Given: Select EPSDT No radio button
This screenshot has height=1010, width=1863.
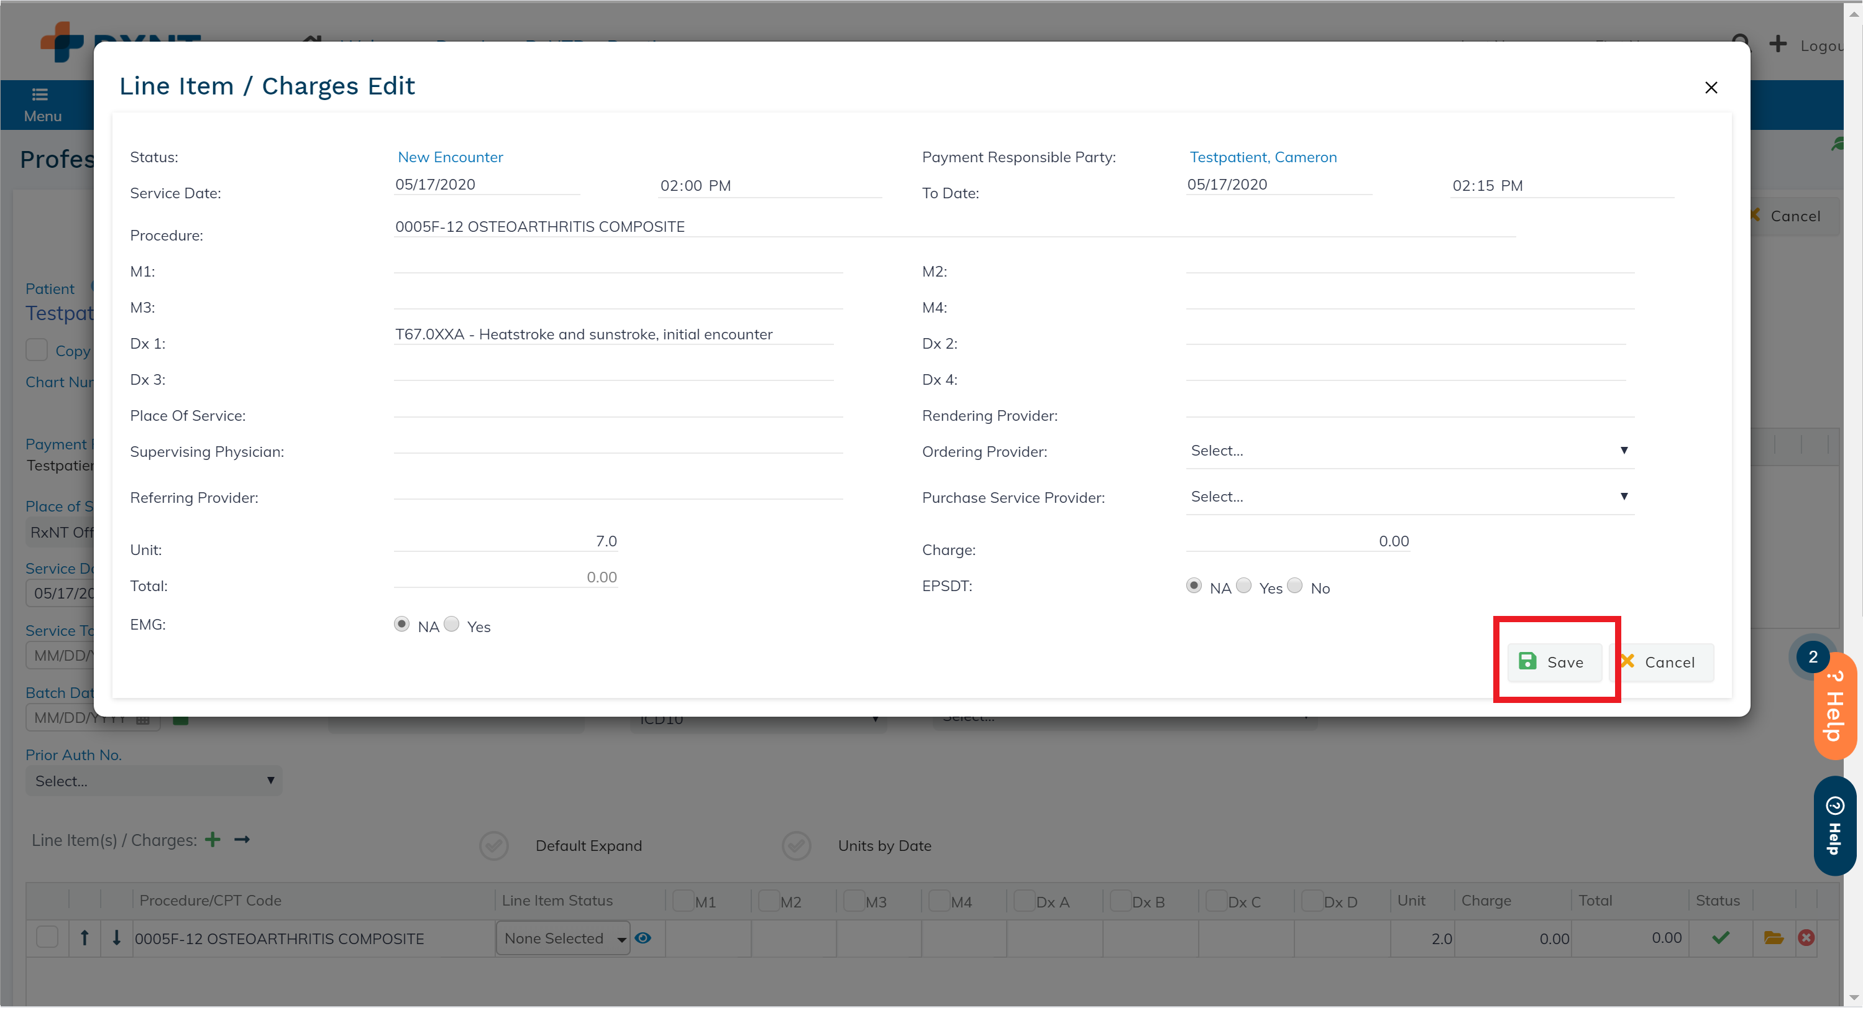Looking at the screenshot, I should pyautogui.click(x=1294, y=585).
